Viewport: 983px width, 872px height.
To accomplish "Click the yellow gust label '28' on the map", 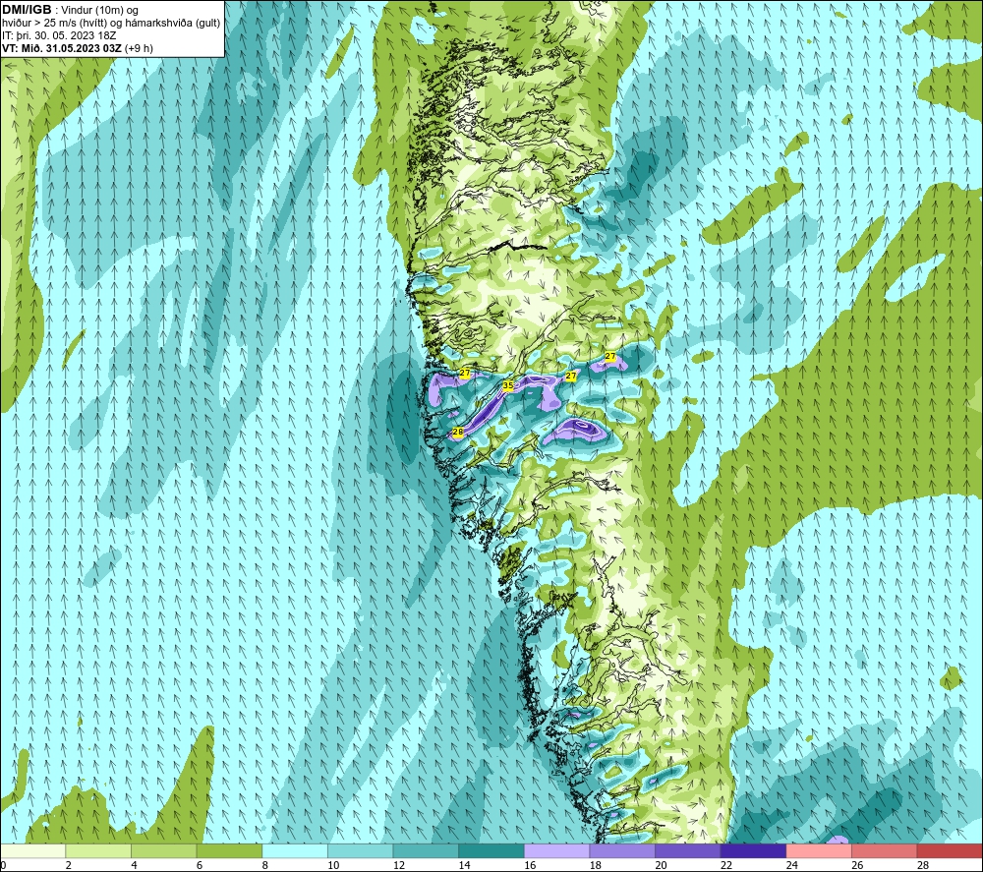I will click(458, 432).
